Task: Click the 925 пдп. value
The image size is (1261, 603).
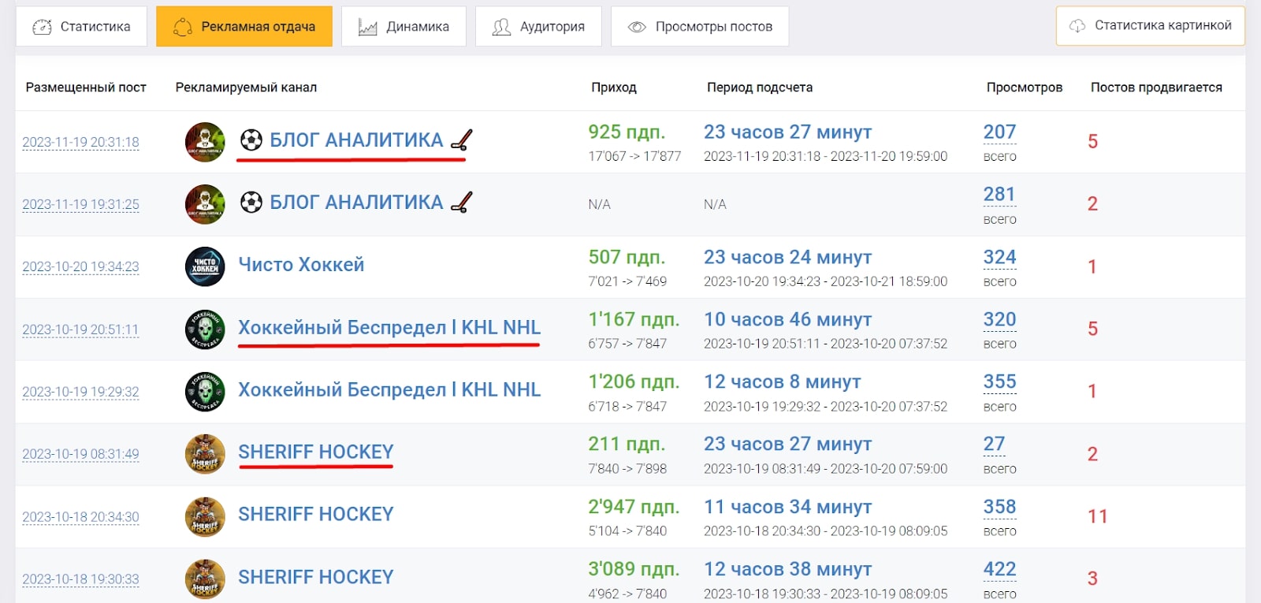Action: pos(627,132)
